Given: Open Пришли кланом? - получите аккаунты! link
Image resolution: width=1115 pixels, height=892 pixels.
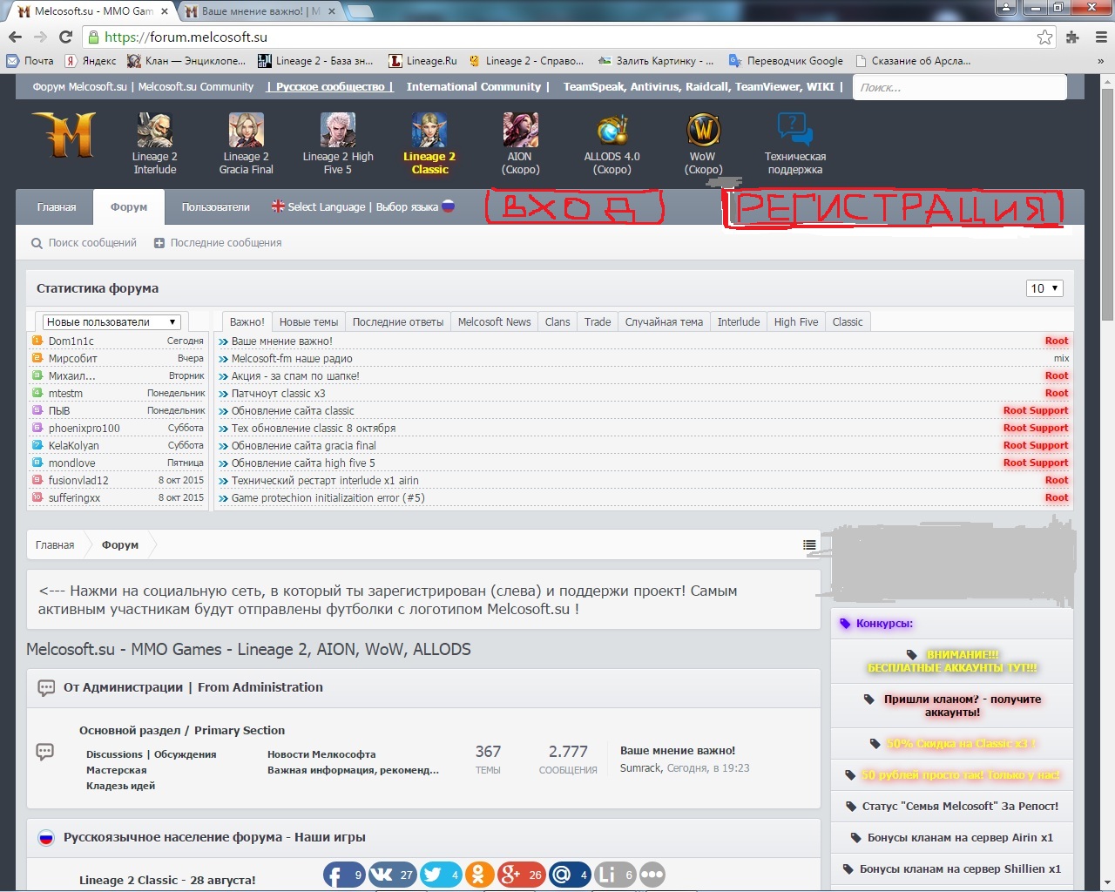Looking at the screenshot, I should pos(954,706).
